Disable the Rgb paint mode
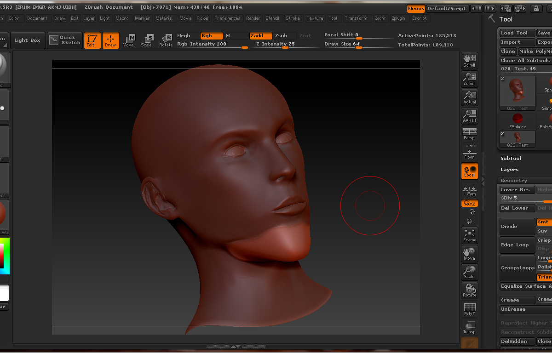 211,36
